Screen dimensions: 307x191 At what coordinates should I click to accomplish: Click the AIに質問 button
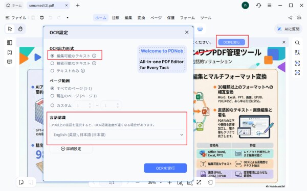click(288, 29)
